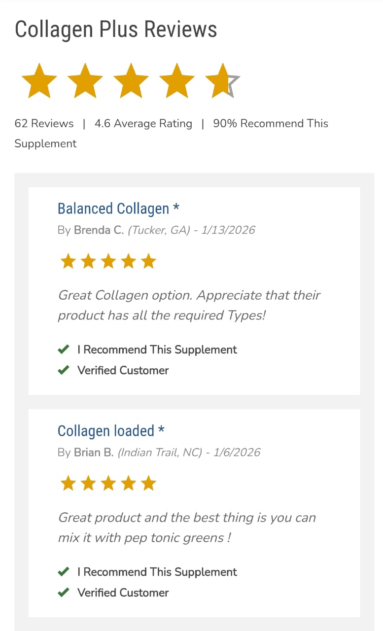Click Brian's 'Verified Customer' checkmark
383x631 pixels.
[63, 593]
